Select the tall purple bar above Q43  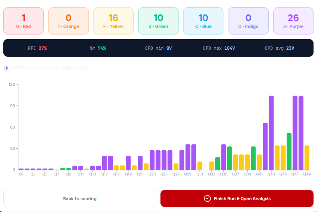[271, 133]
